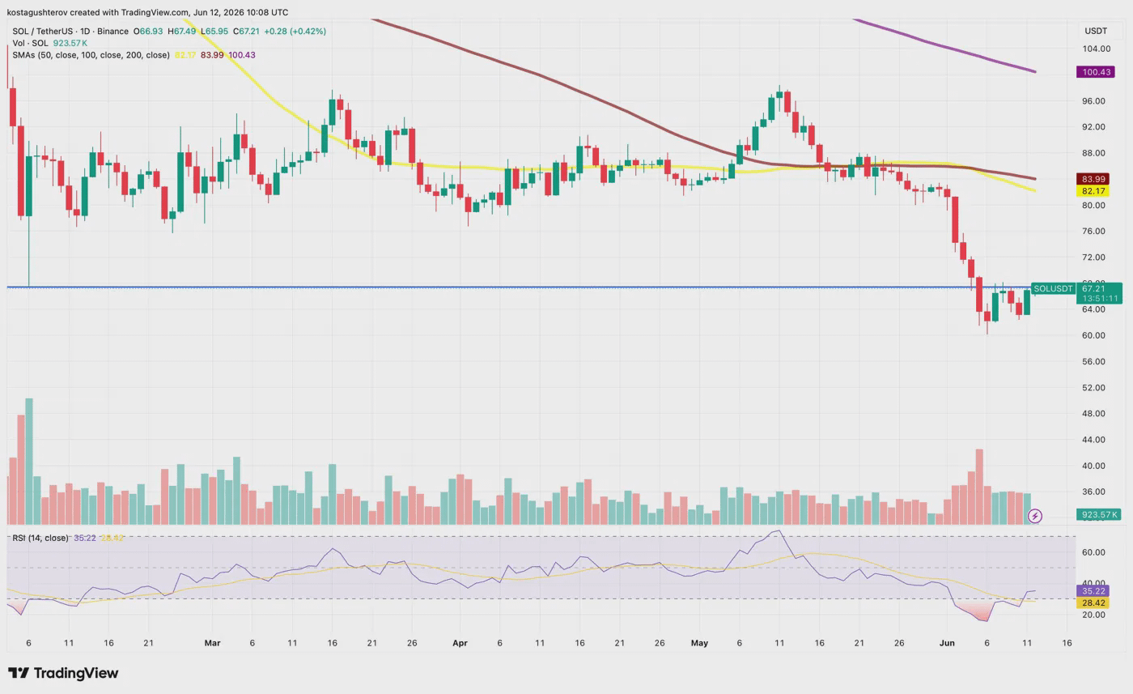Click the purple lightning icon near volume bars
1133x694 pixels.
click(1034, 516)
